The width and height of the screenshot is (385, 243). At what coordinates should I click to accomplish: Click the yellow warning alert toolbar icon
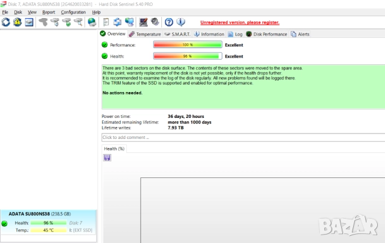(x=17, y=22)
